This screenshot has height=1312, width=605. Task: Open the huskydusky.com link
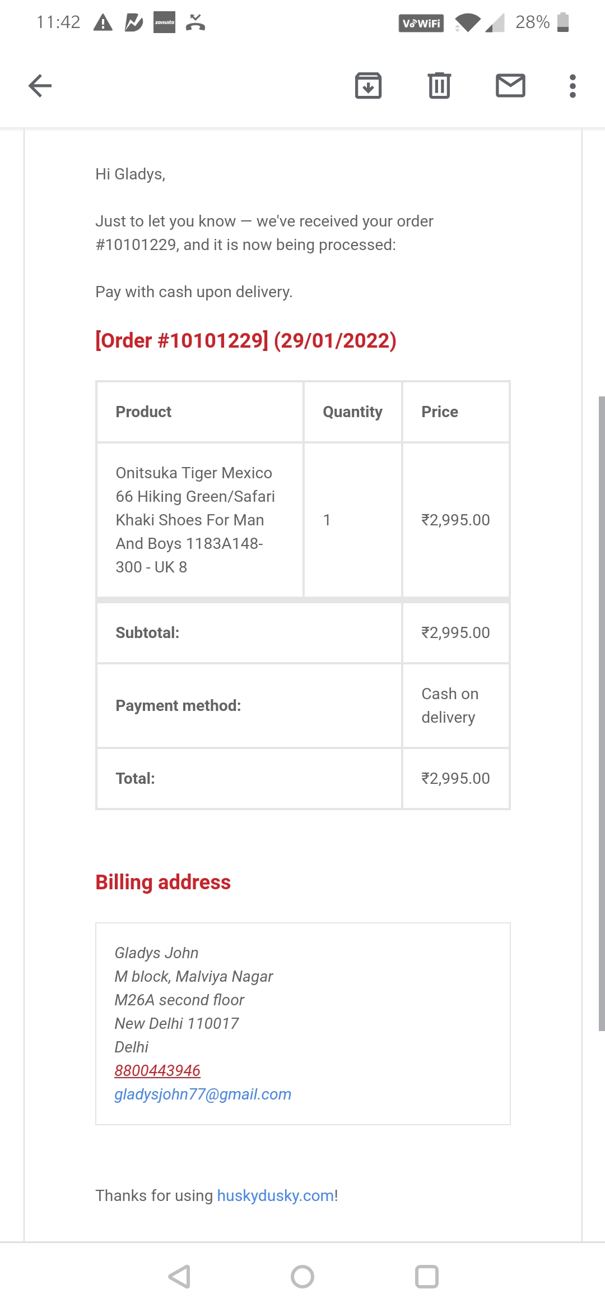coord(275,1195)
